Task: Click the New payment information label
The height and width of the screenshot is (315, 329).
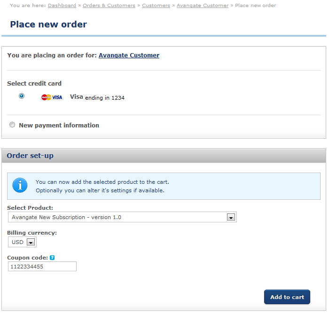Action: click(59, 125)
